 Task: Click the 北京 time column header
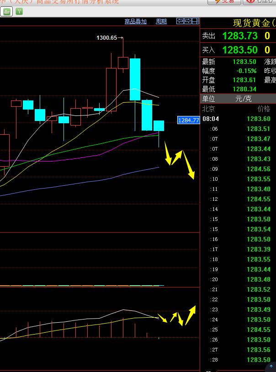[x=208, y=109]
